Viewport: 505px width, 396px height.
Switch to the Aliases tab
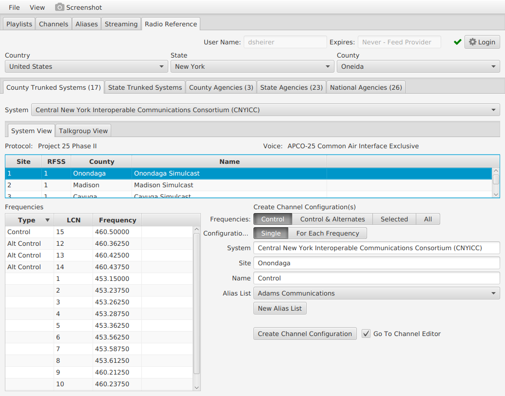click(x=86, y=24)
